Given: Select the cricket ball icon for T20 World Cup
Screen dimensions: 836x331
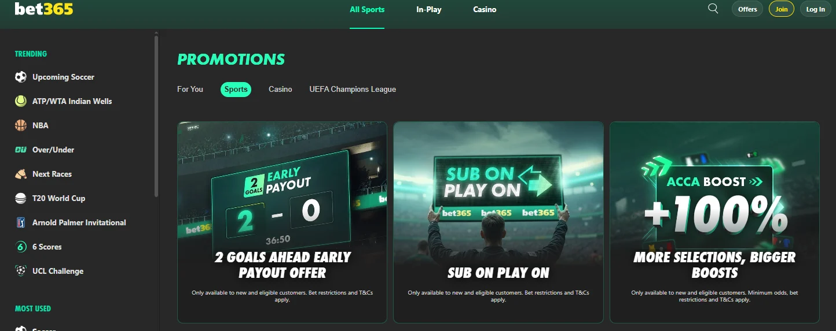Looking at the screenshot, I should tap(21, 198).
